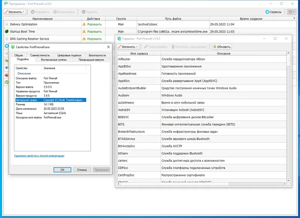The width and height of the screenshot is (300, 218).
Task: Select the BITS service row
Action: pos(202,125)
